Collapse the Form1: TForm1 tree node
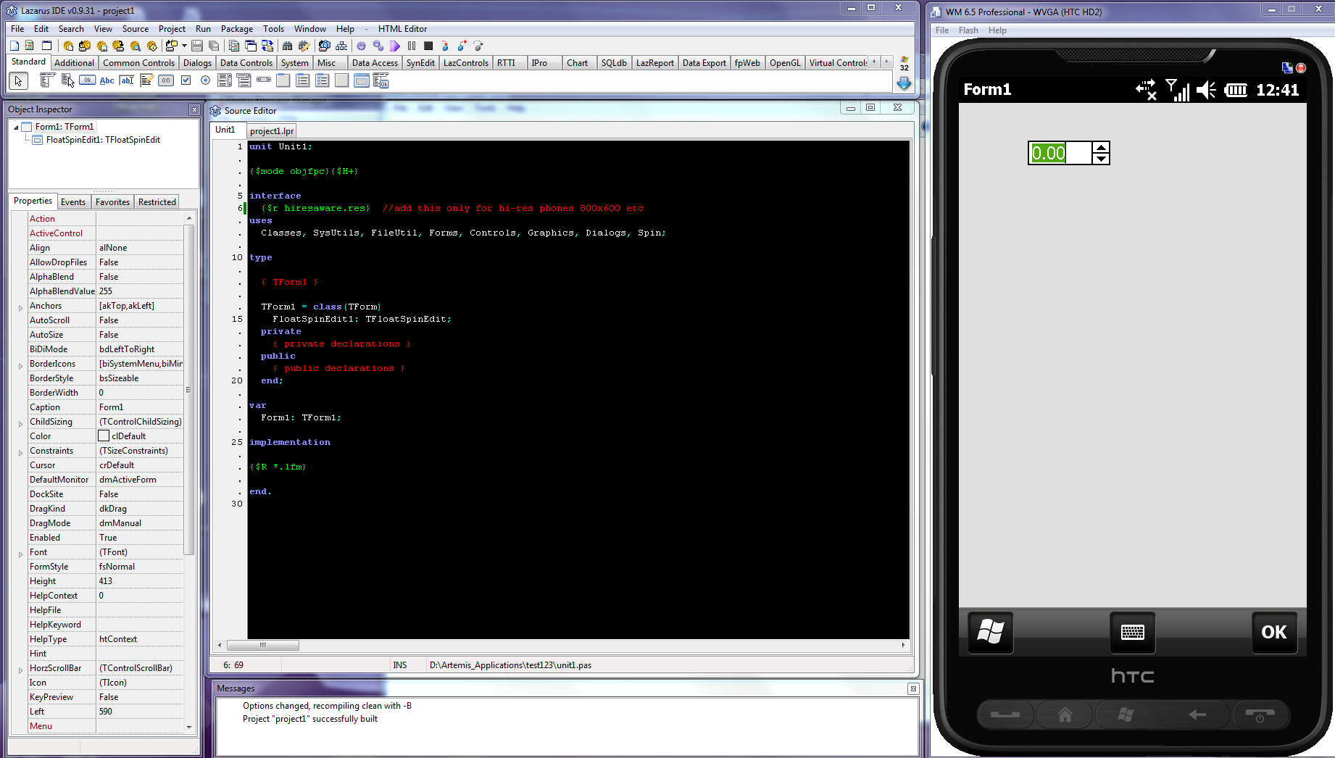 (x=16, y=127)
